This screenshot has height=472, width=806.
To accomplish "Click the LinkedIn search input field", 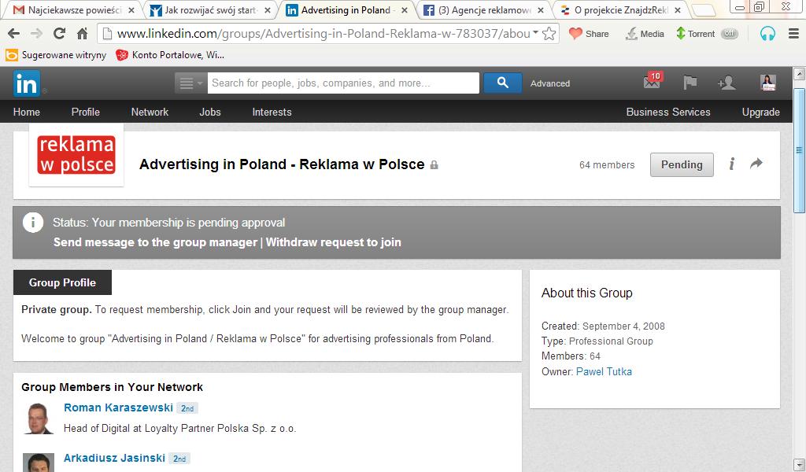I will pyautogui.click(x=343, y=83).
